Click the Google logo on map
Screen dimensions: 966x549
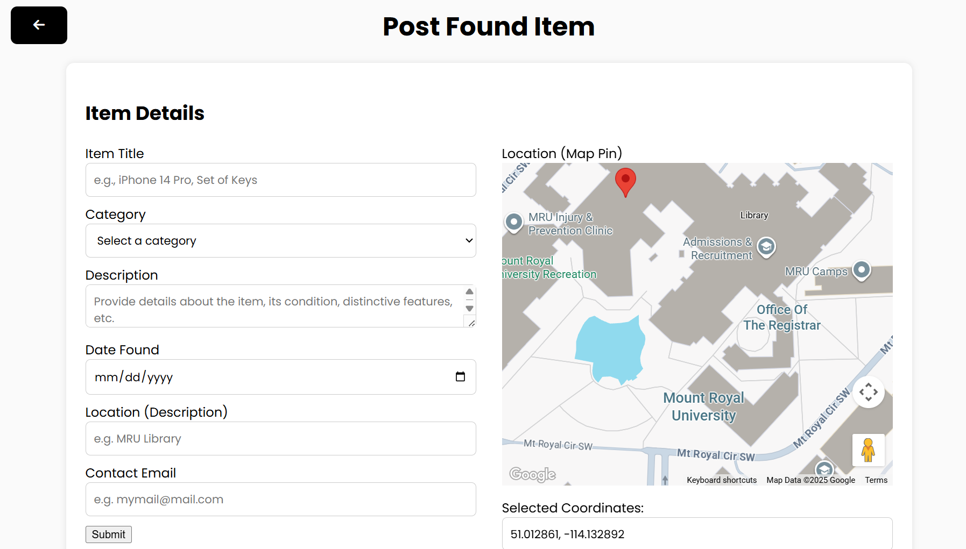click(x=532, y=474)
